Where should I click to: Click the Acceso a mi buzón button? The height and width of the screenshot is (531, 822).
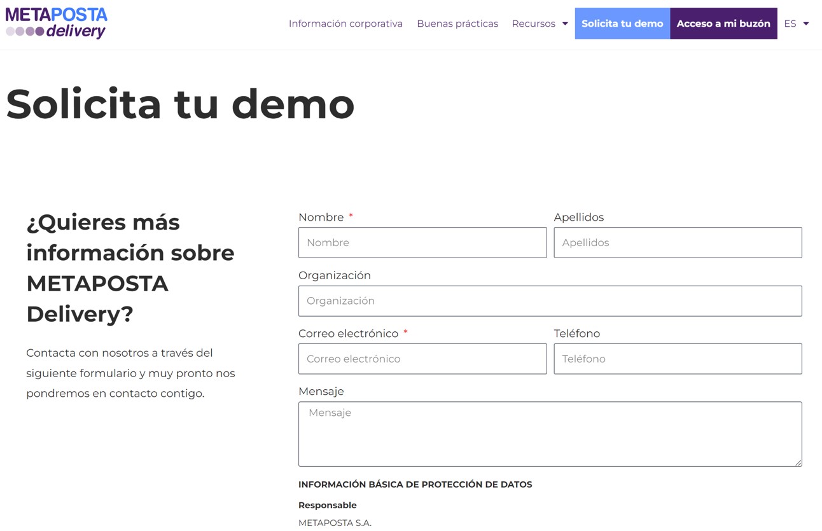[723, 24]
